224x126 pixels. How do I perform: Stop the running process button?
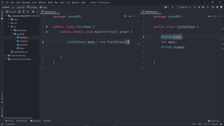(x=208, y=7)
